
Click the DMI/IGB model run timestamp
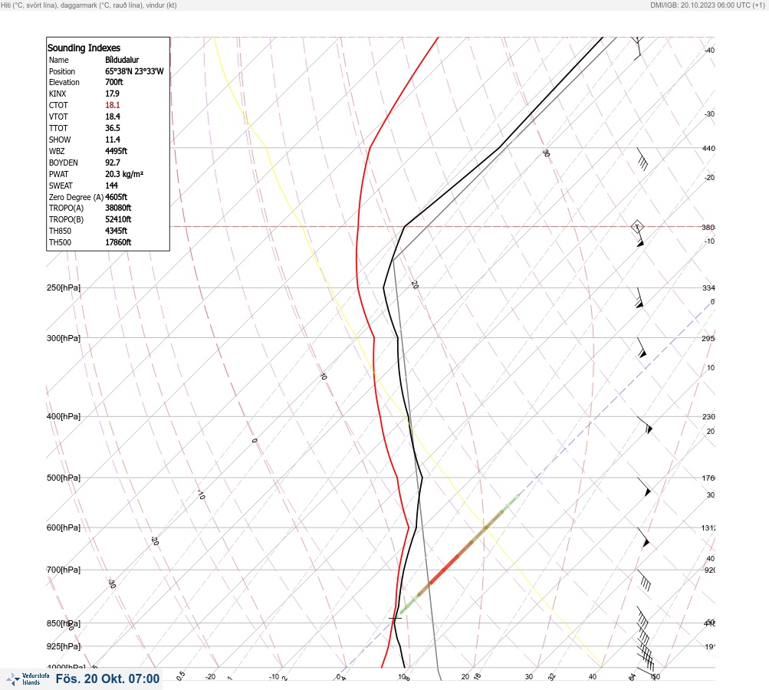coord(708,5)
